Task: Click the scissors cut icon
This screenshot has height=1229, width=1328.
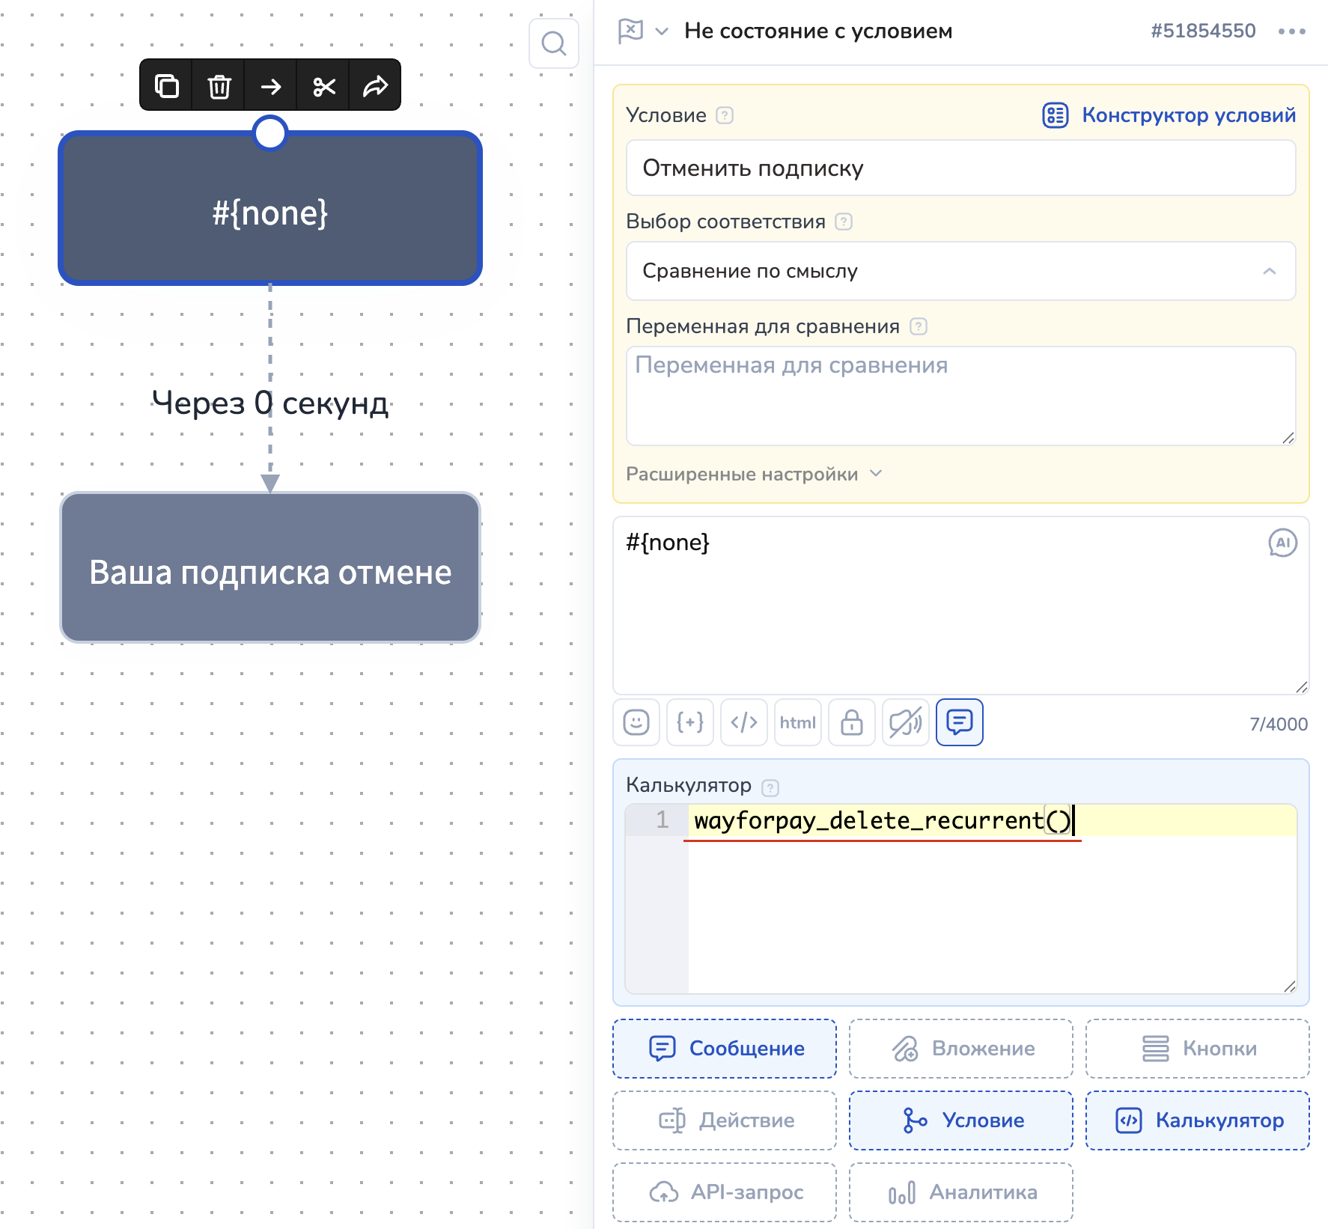Action: point(323,86)
